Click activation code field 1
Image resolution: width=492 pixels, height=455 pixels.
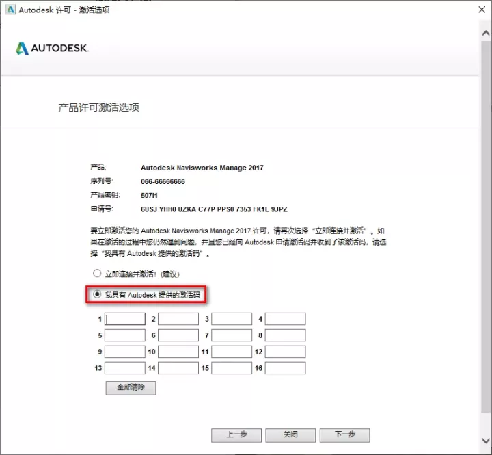(x=125, y=319)
